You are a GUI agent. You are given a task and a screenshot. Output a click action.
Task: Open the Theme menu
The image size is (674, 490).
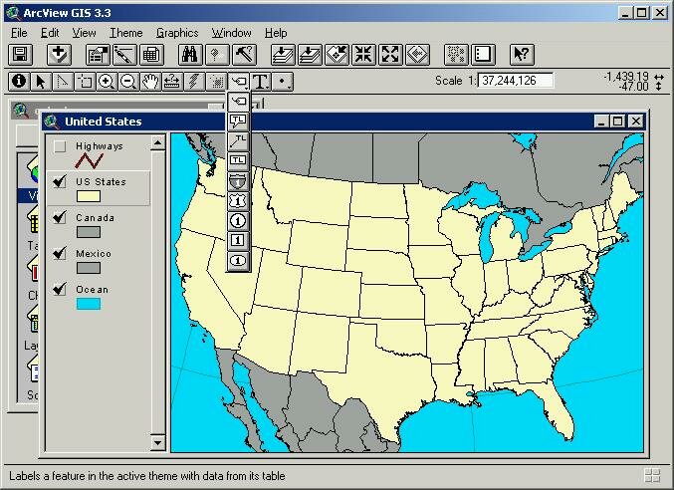click(126, 33)
